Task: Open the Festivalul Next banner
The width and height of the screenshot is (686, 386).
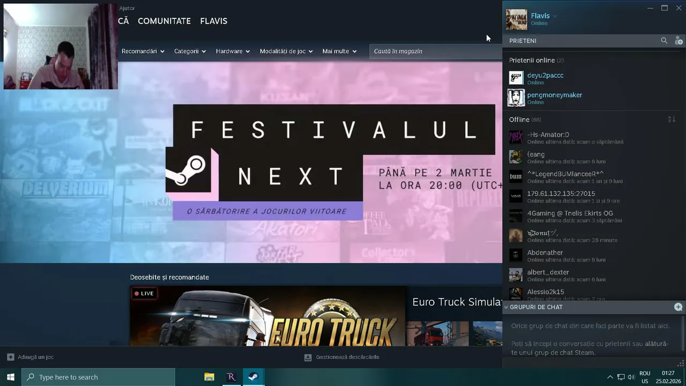Action: [x=251, y=162]
